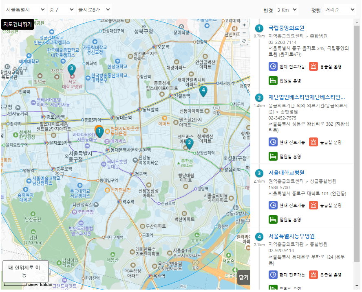The image size is (362, 292).
Task: Click emergency siren icon under 베스티안 hospital
Action: point(313,142)
